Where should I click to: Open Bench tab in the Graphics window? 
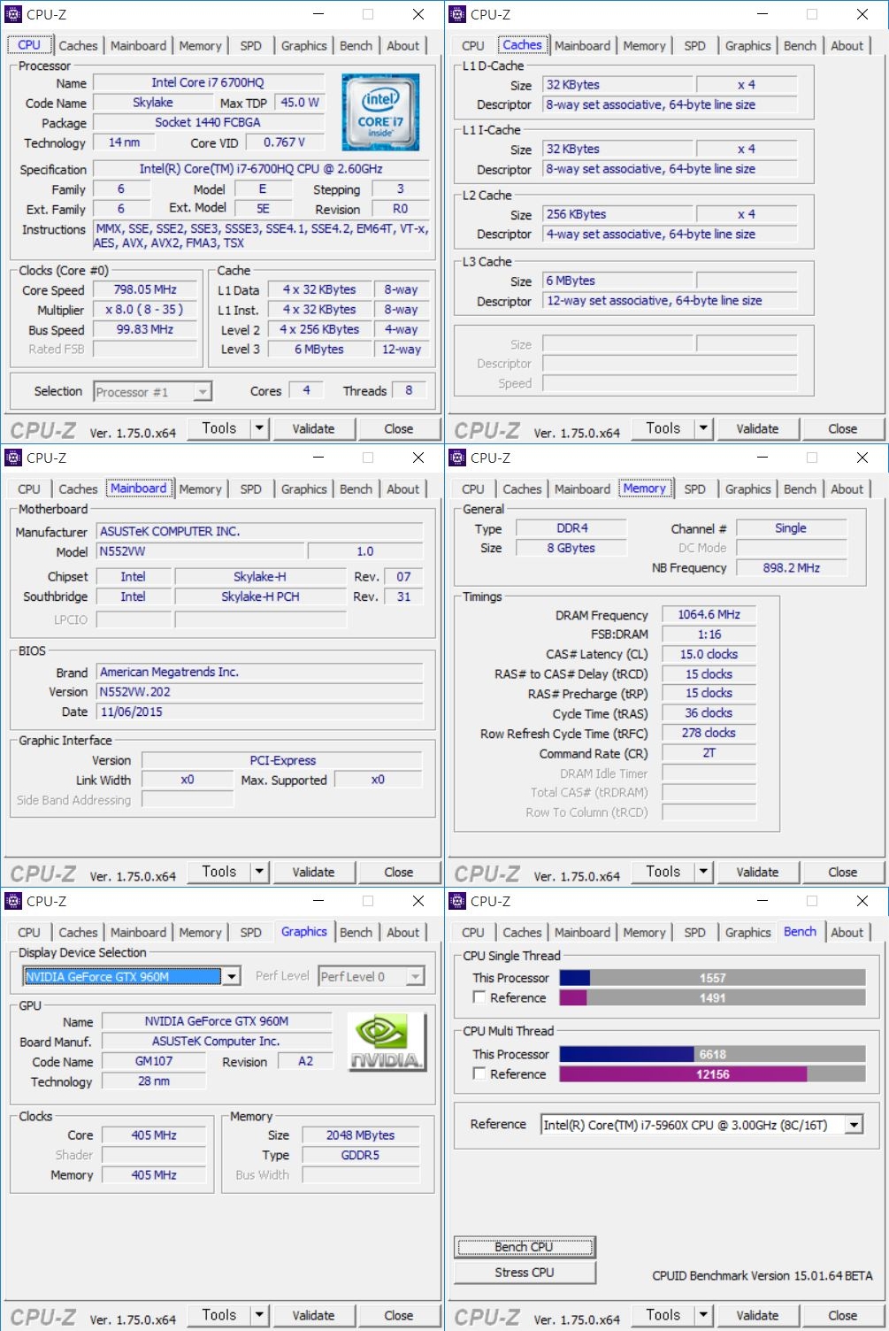(356, 933)
